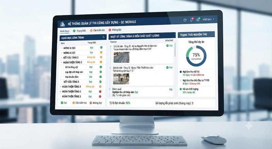Click green check icon in KẾT CẤU TẦNG 5 Đạt row

100,81
